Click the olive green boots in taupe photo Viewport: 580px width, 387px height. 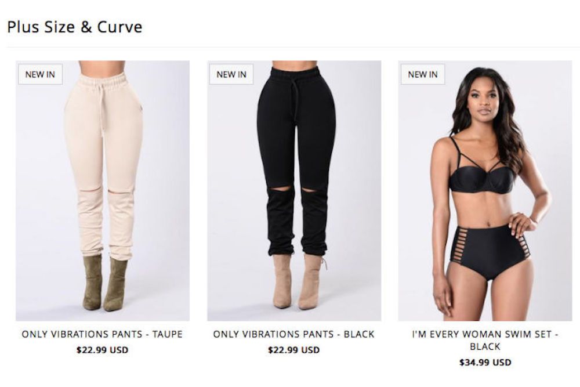click(105, 283)
